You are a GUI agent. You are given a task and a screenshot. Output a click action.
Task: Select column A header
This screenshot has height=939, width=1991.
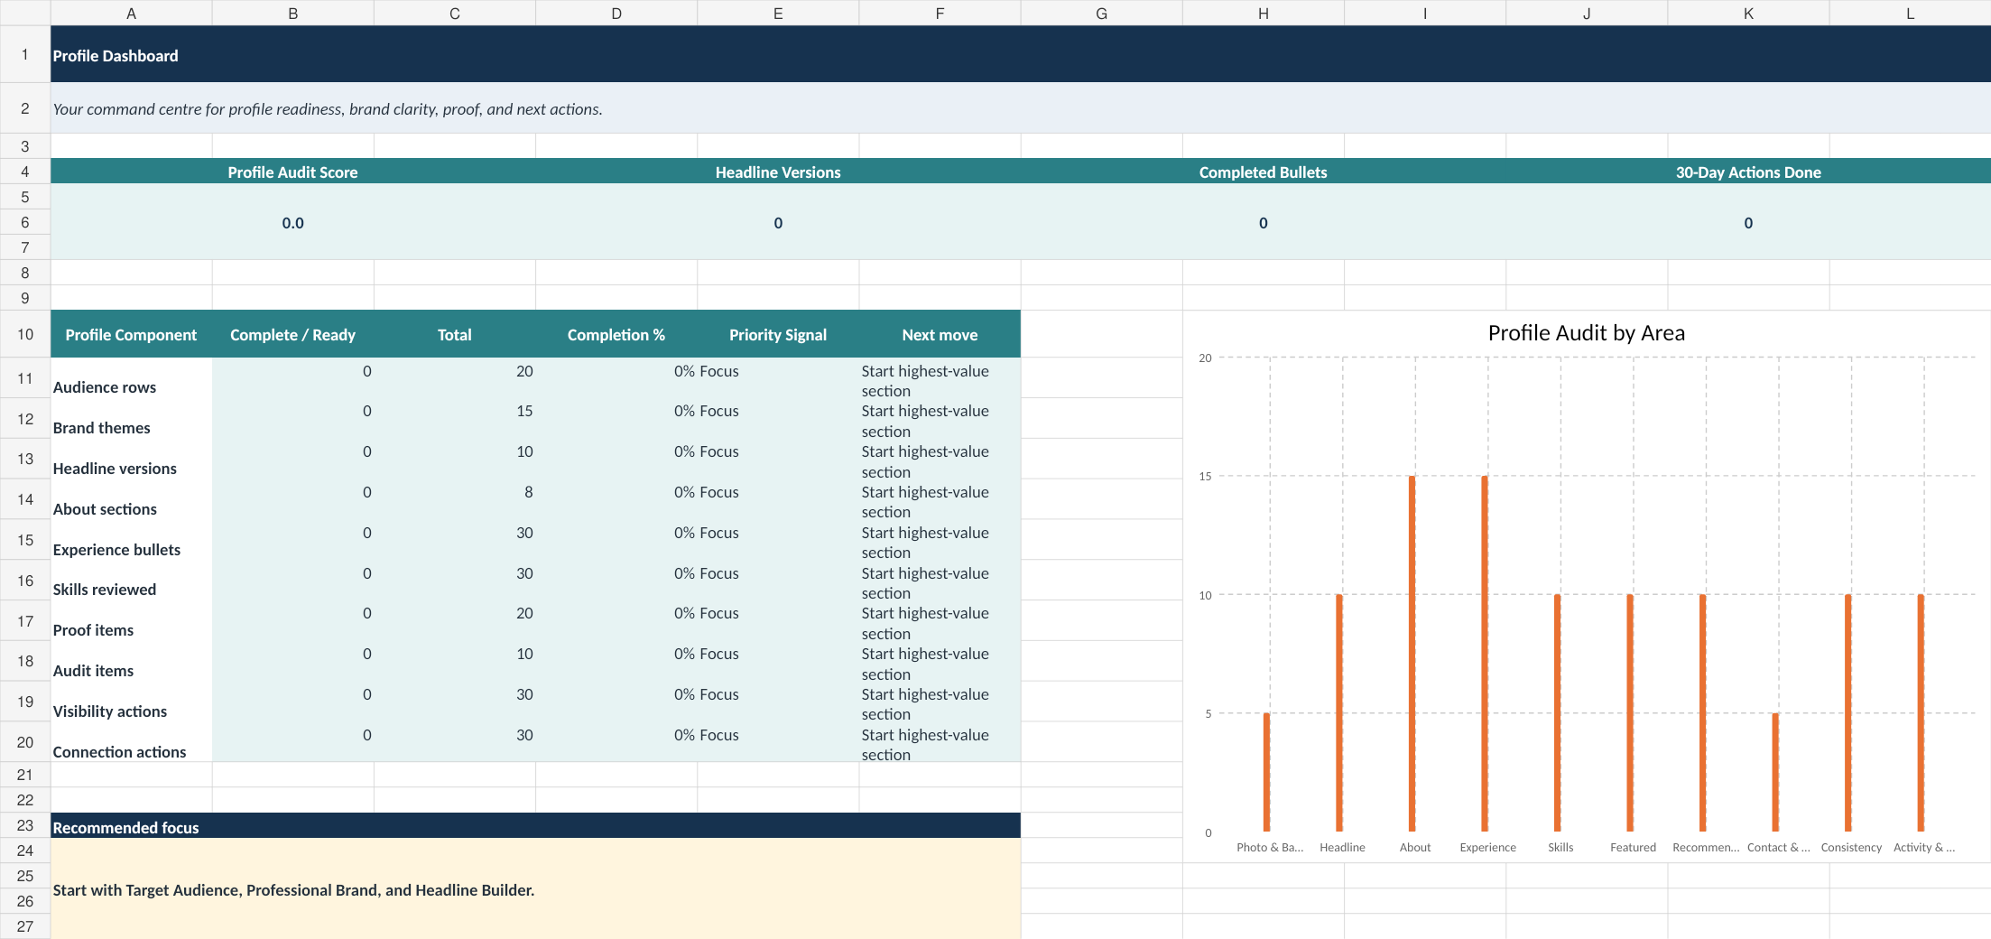(131, 13)
